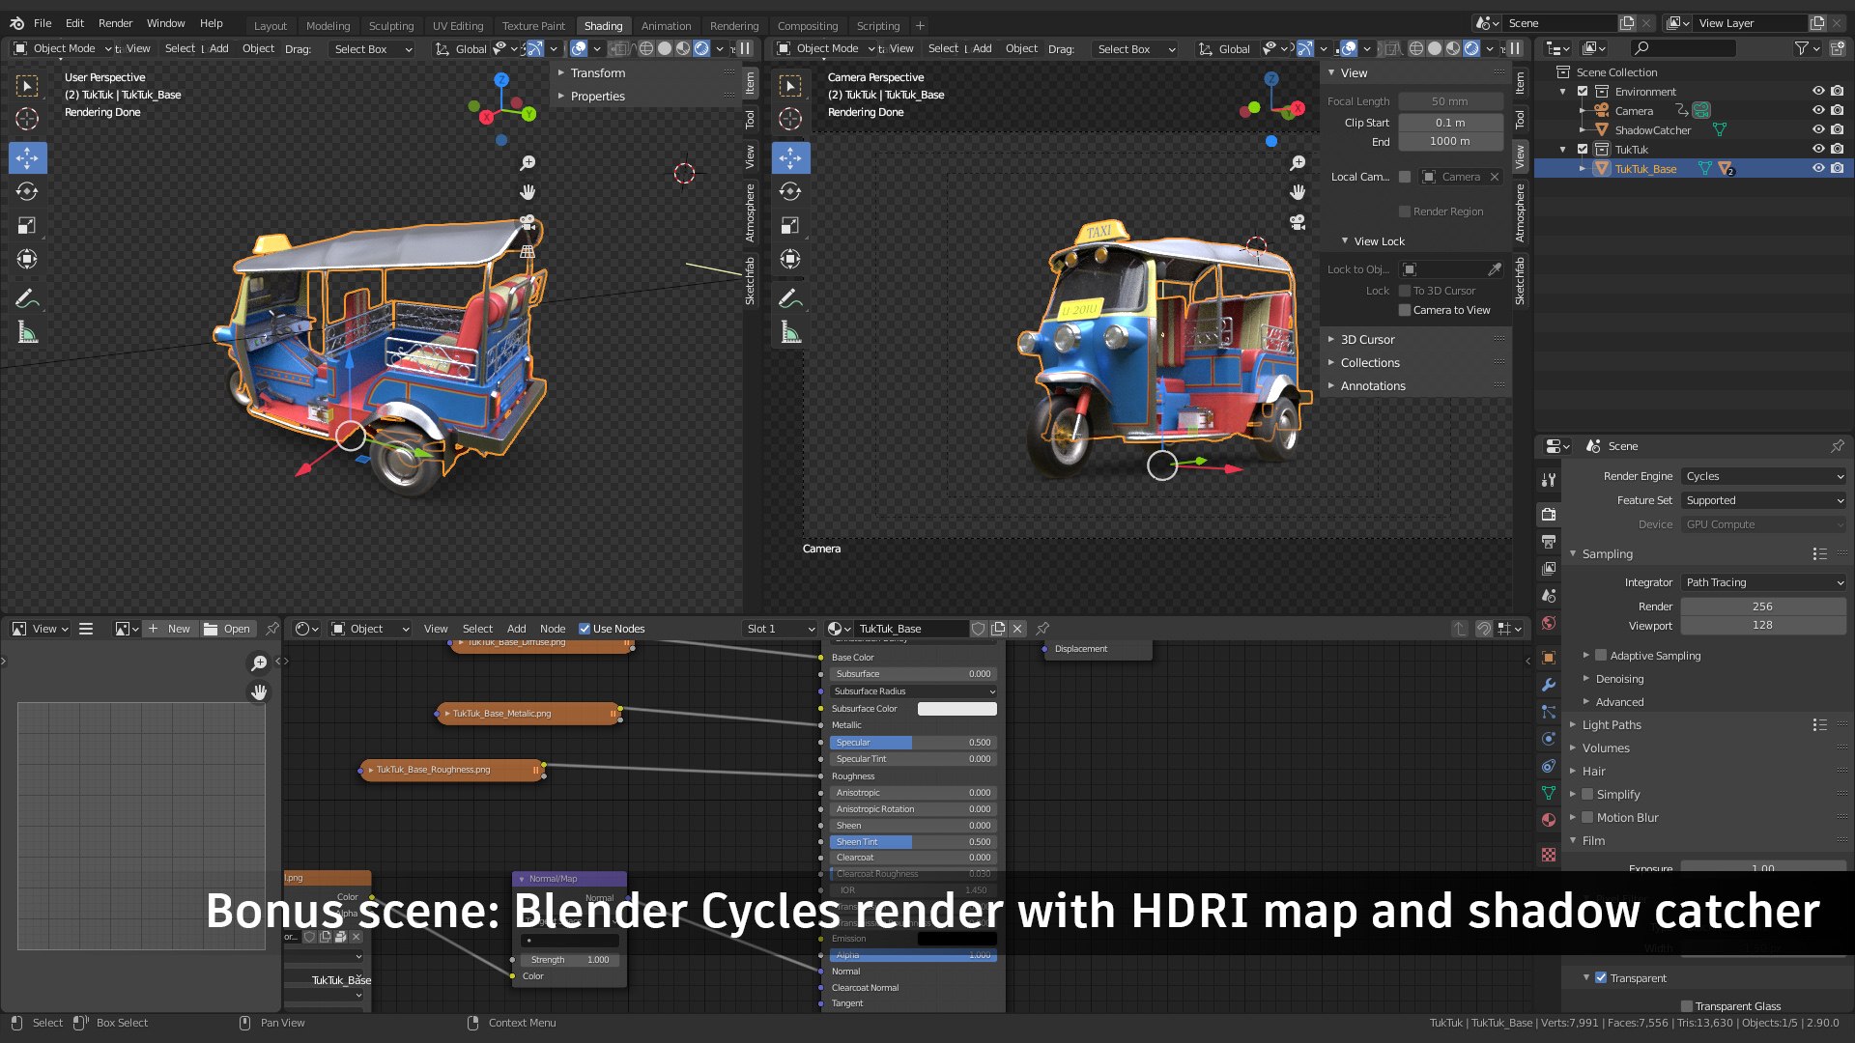The height and width of the screenshot is (1043, 1855).
Task: Collapse the Environment collection tree arrow
Action: point(1563,92)
